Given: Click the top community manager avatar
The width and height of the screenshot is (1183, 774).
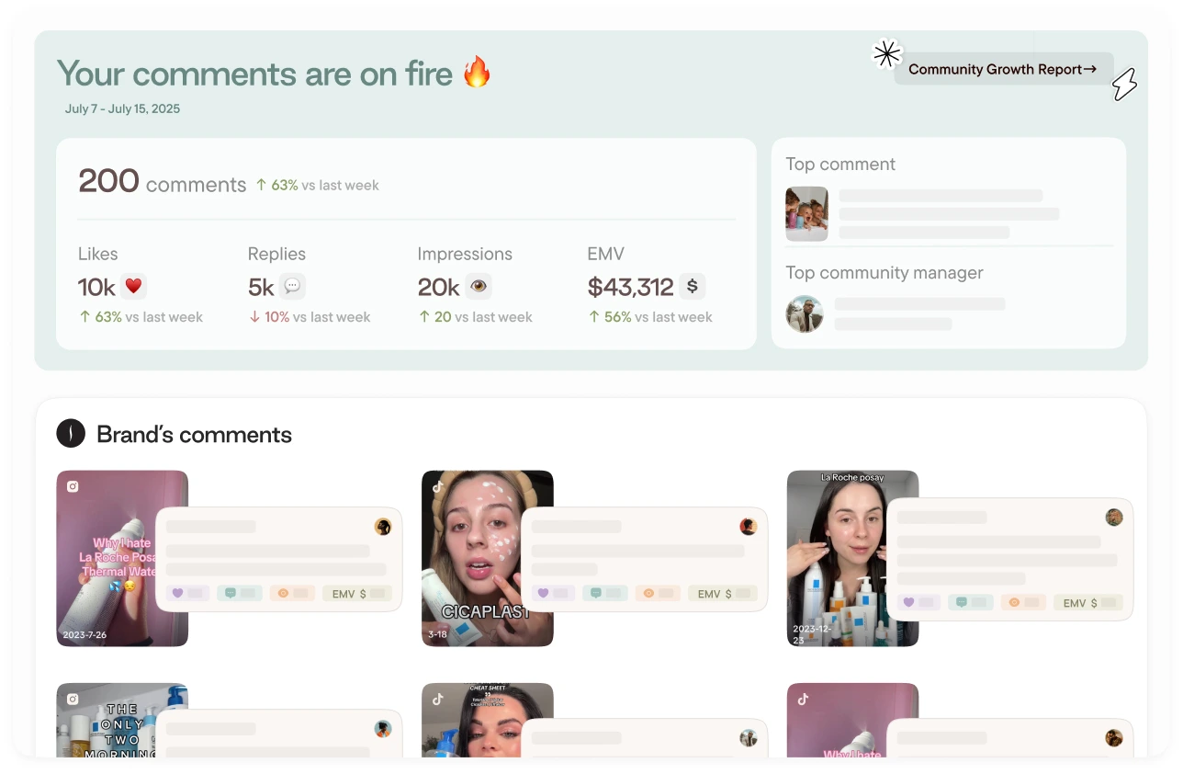Looking at the screenshot, I should tap(805, 314).
